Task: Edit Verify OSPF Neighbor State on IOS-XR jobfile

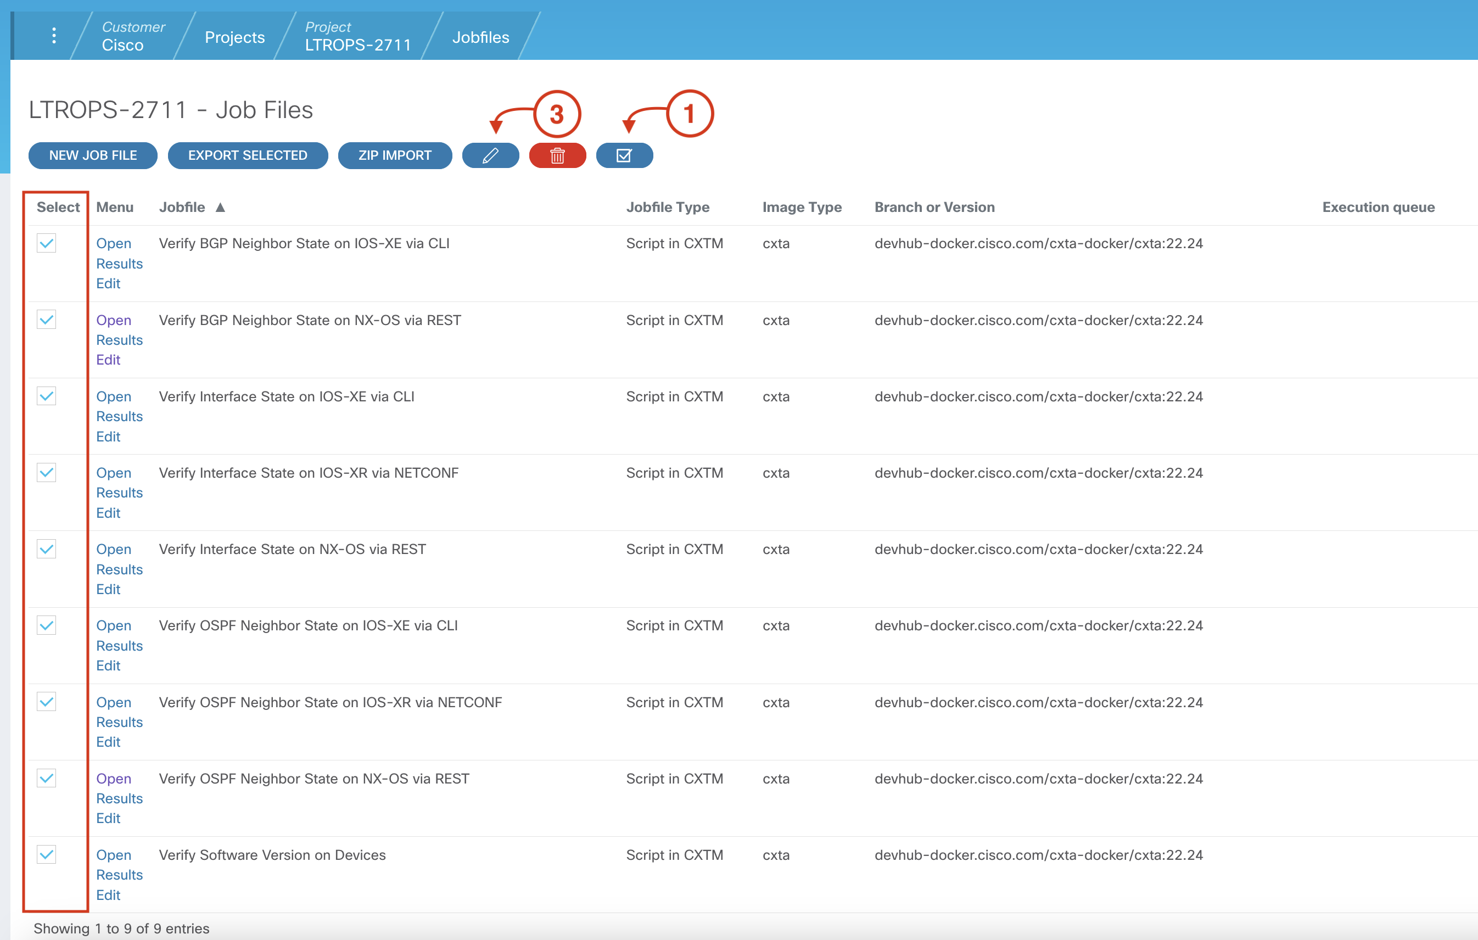Action: tap(108, 742)
